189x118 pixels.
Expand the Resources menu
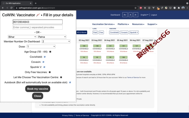(x=138, y=24)
